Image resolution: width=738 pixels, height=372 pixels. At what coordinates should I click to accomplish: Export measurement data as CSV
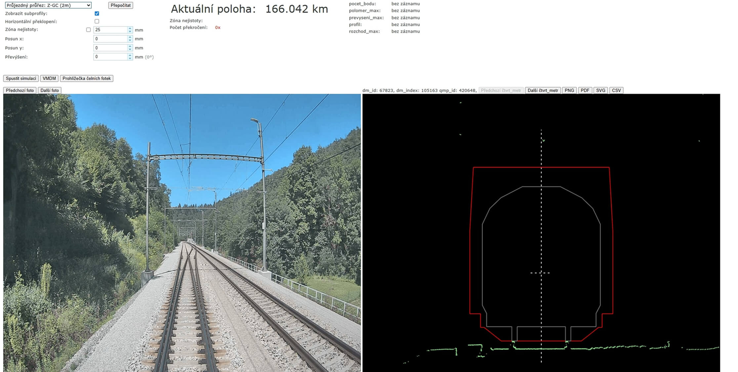[x=617, y=90]
